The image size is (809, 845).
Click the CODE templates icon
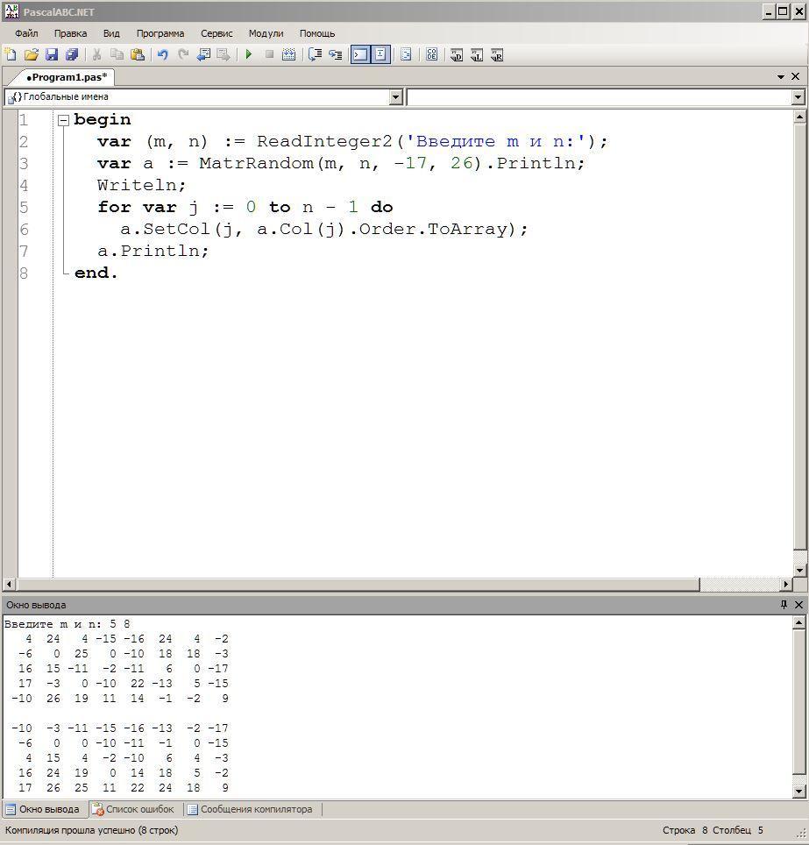[x=432, y=54]
